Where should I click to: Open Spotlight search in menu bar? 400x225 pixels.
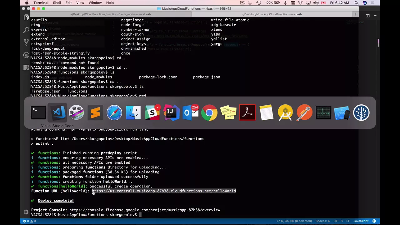click(x=357, y=3)
